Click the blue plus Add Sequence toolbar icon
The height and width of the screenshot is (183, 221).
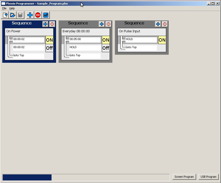[30, 15]
